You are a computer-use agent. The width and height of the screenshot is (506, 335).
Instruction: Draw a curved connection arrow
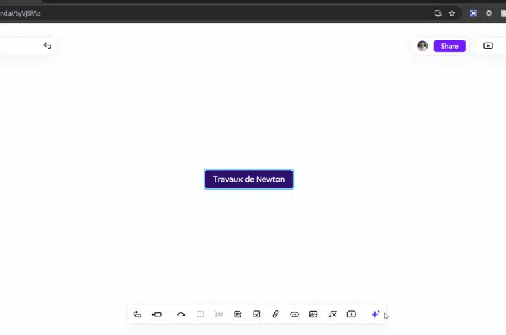pyautogui.click(x=181, y=314)
